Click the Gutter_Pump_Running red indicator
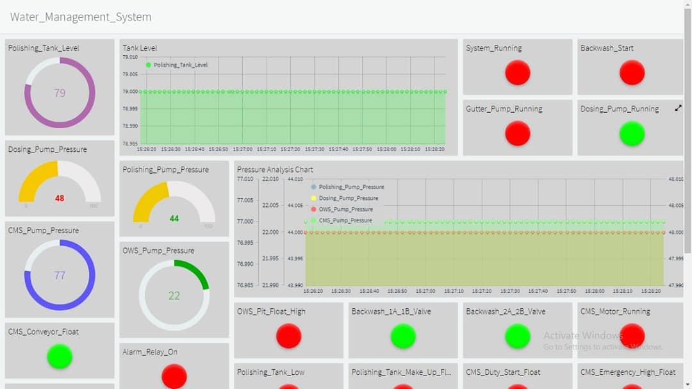Viewport: 692px width, 389px height. (517, 133)
